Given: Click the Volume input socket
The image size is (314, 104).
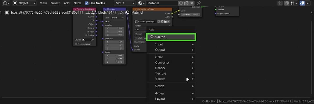Looking at the screenshot, I should (216, 10).
